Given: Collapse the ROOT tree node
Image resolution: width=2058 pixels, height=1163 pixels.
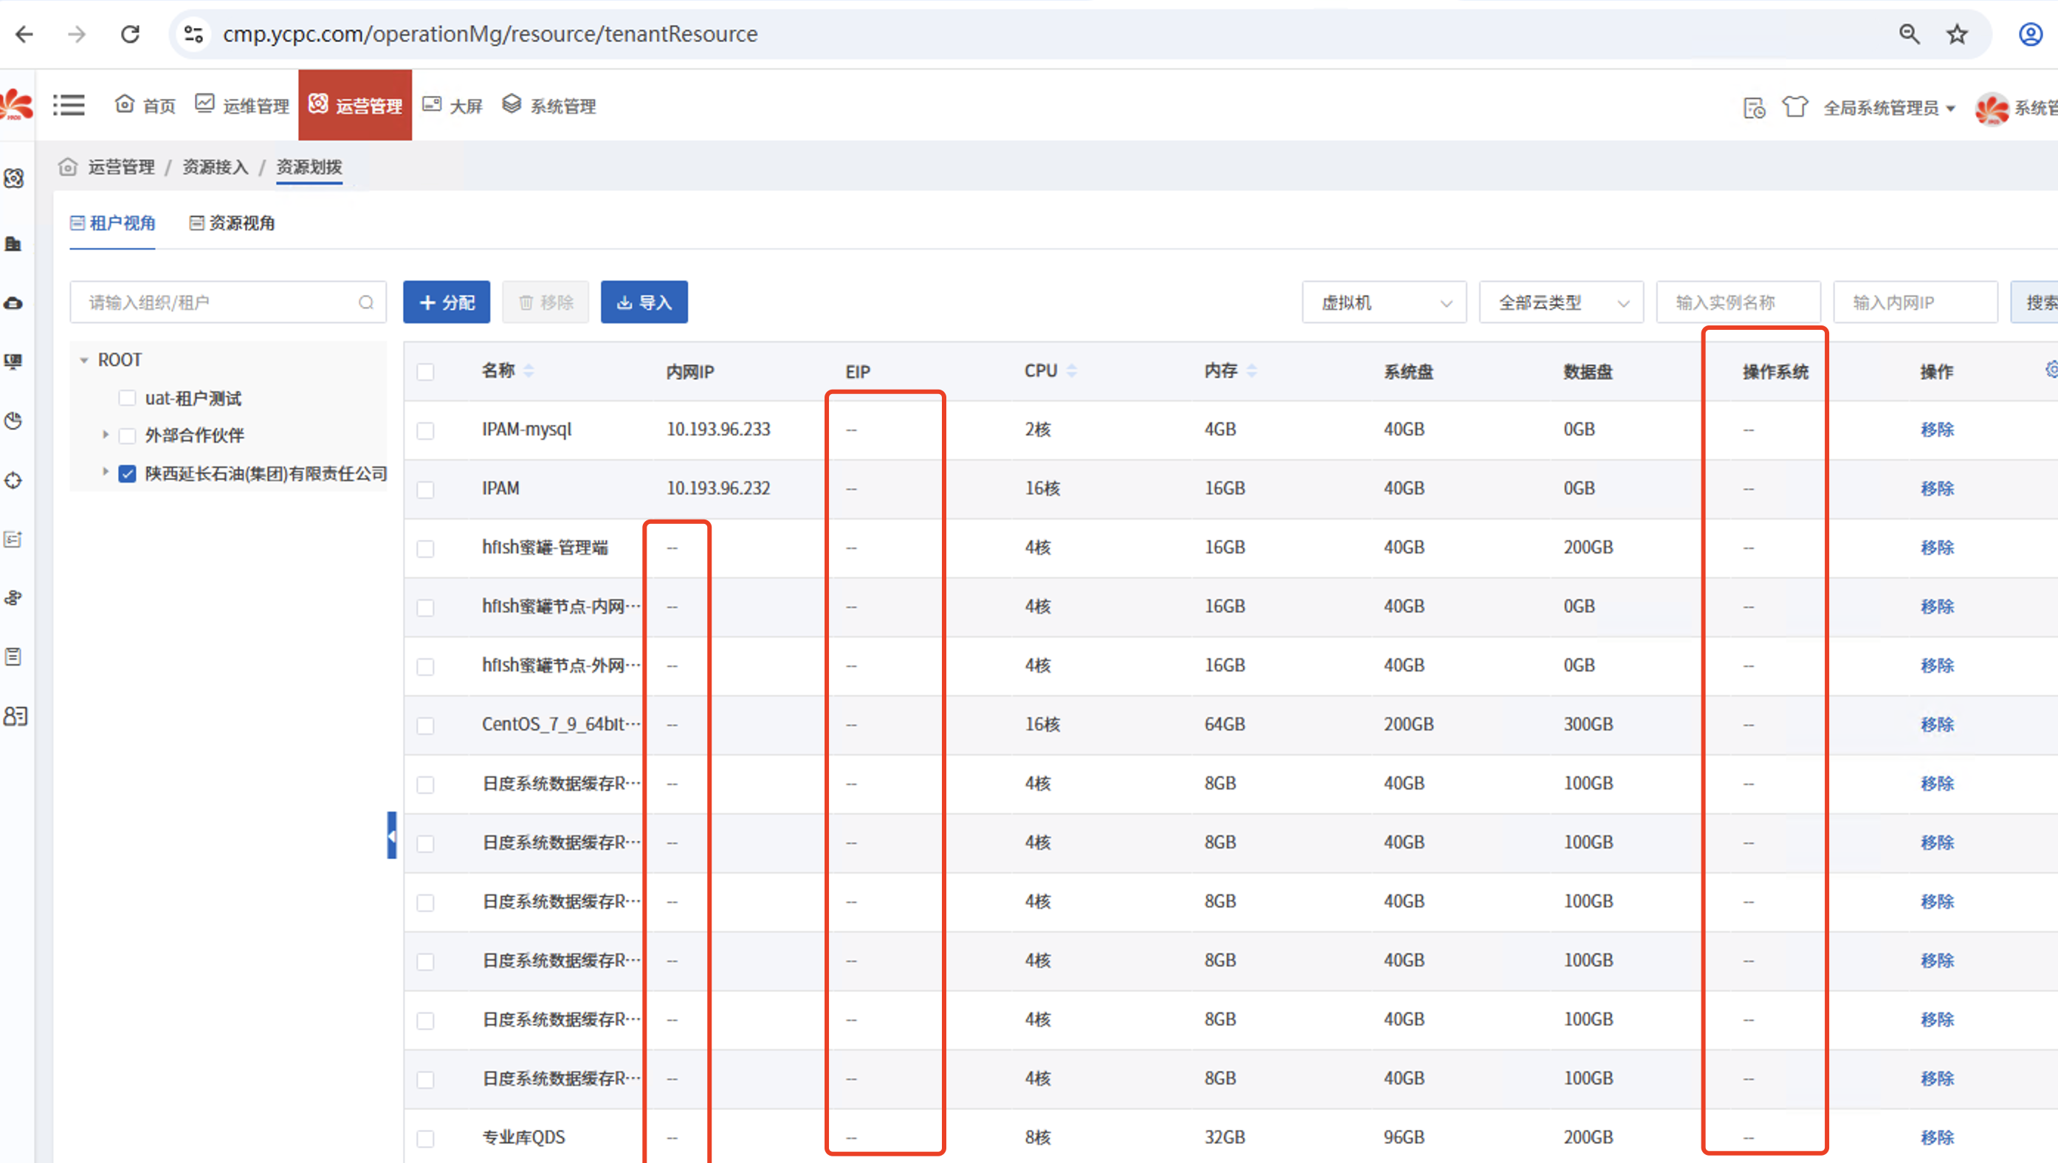Looking at the screenshot, I should point(84,360).
